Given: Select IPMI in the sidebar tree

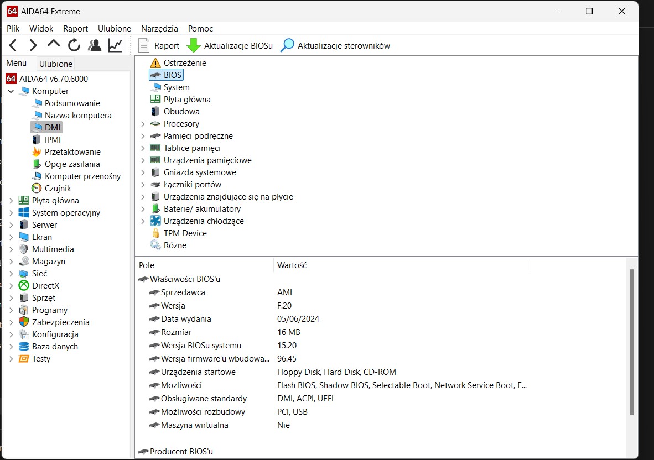Looking at the screenshot, I should pyautogui.click(x=53, y=139).
